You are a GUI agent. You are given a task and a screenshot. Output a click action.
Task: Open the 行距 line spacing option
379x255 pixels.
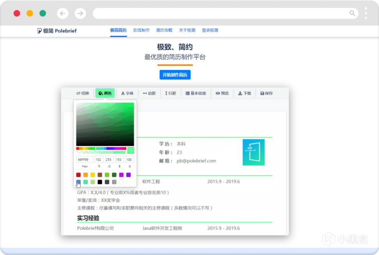pyautogui.click(x=171, y=93)
